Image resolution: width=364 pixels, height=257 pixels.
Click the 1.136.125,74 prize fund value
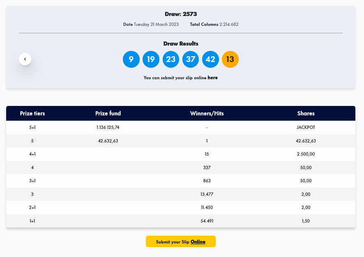pyautogui.click(x=108, y=127)
